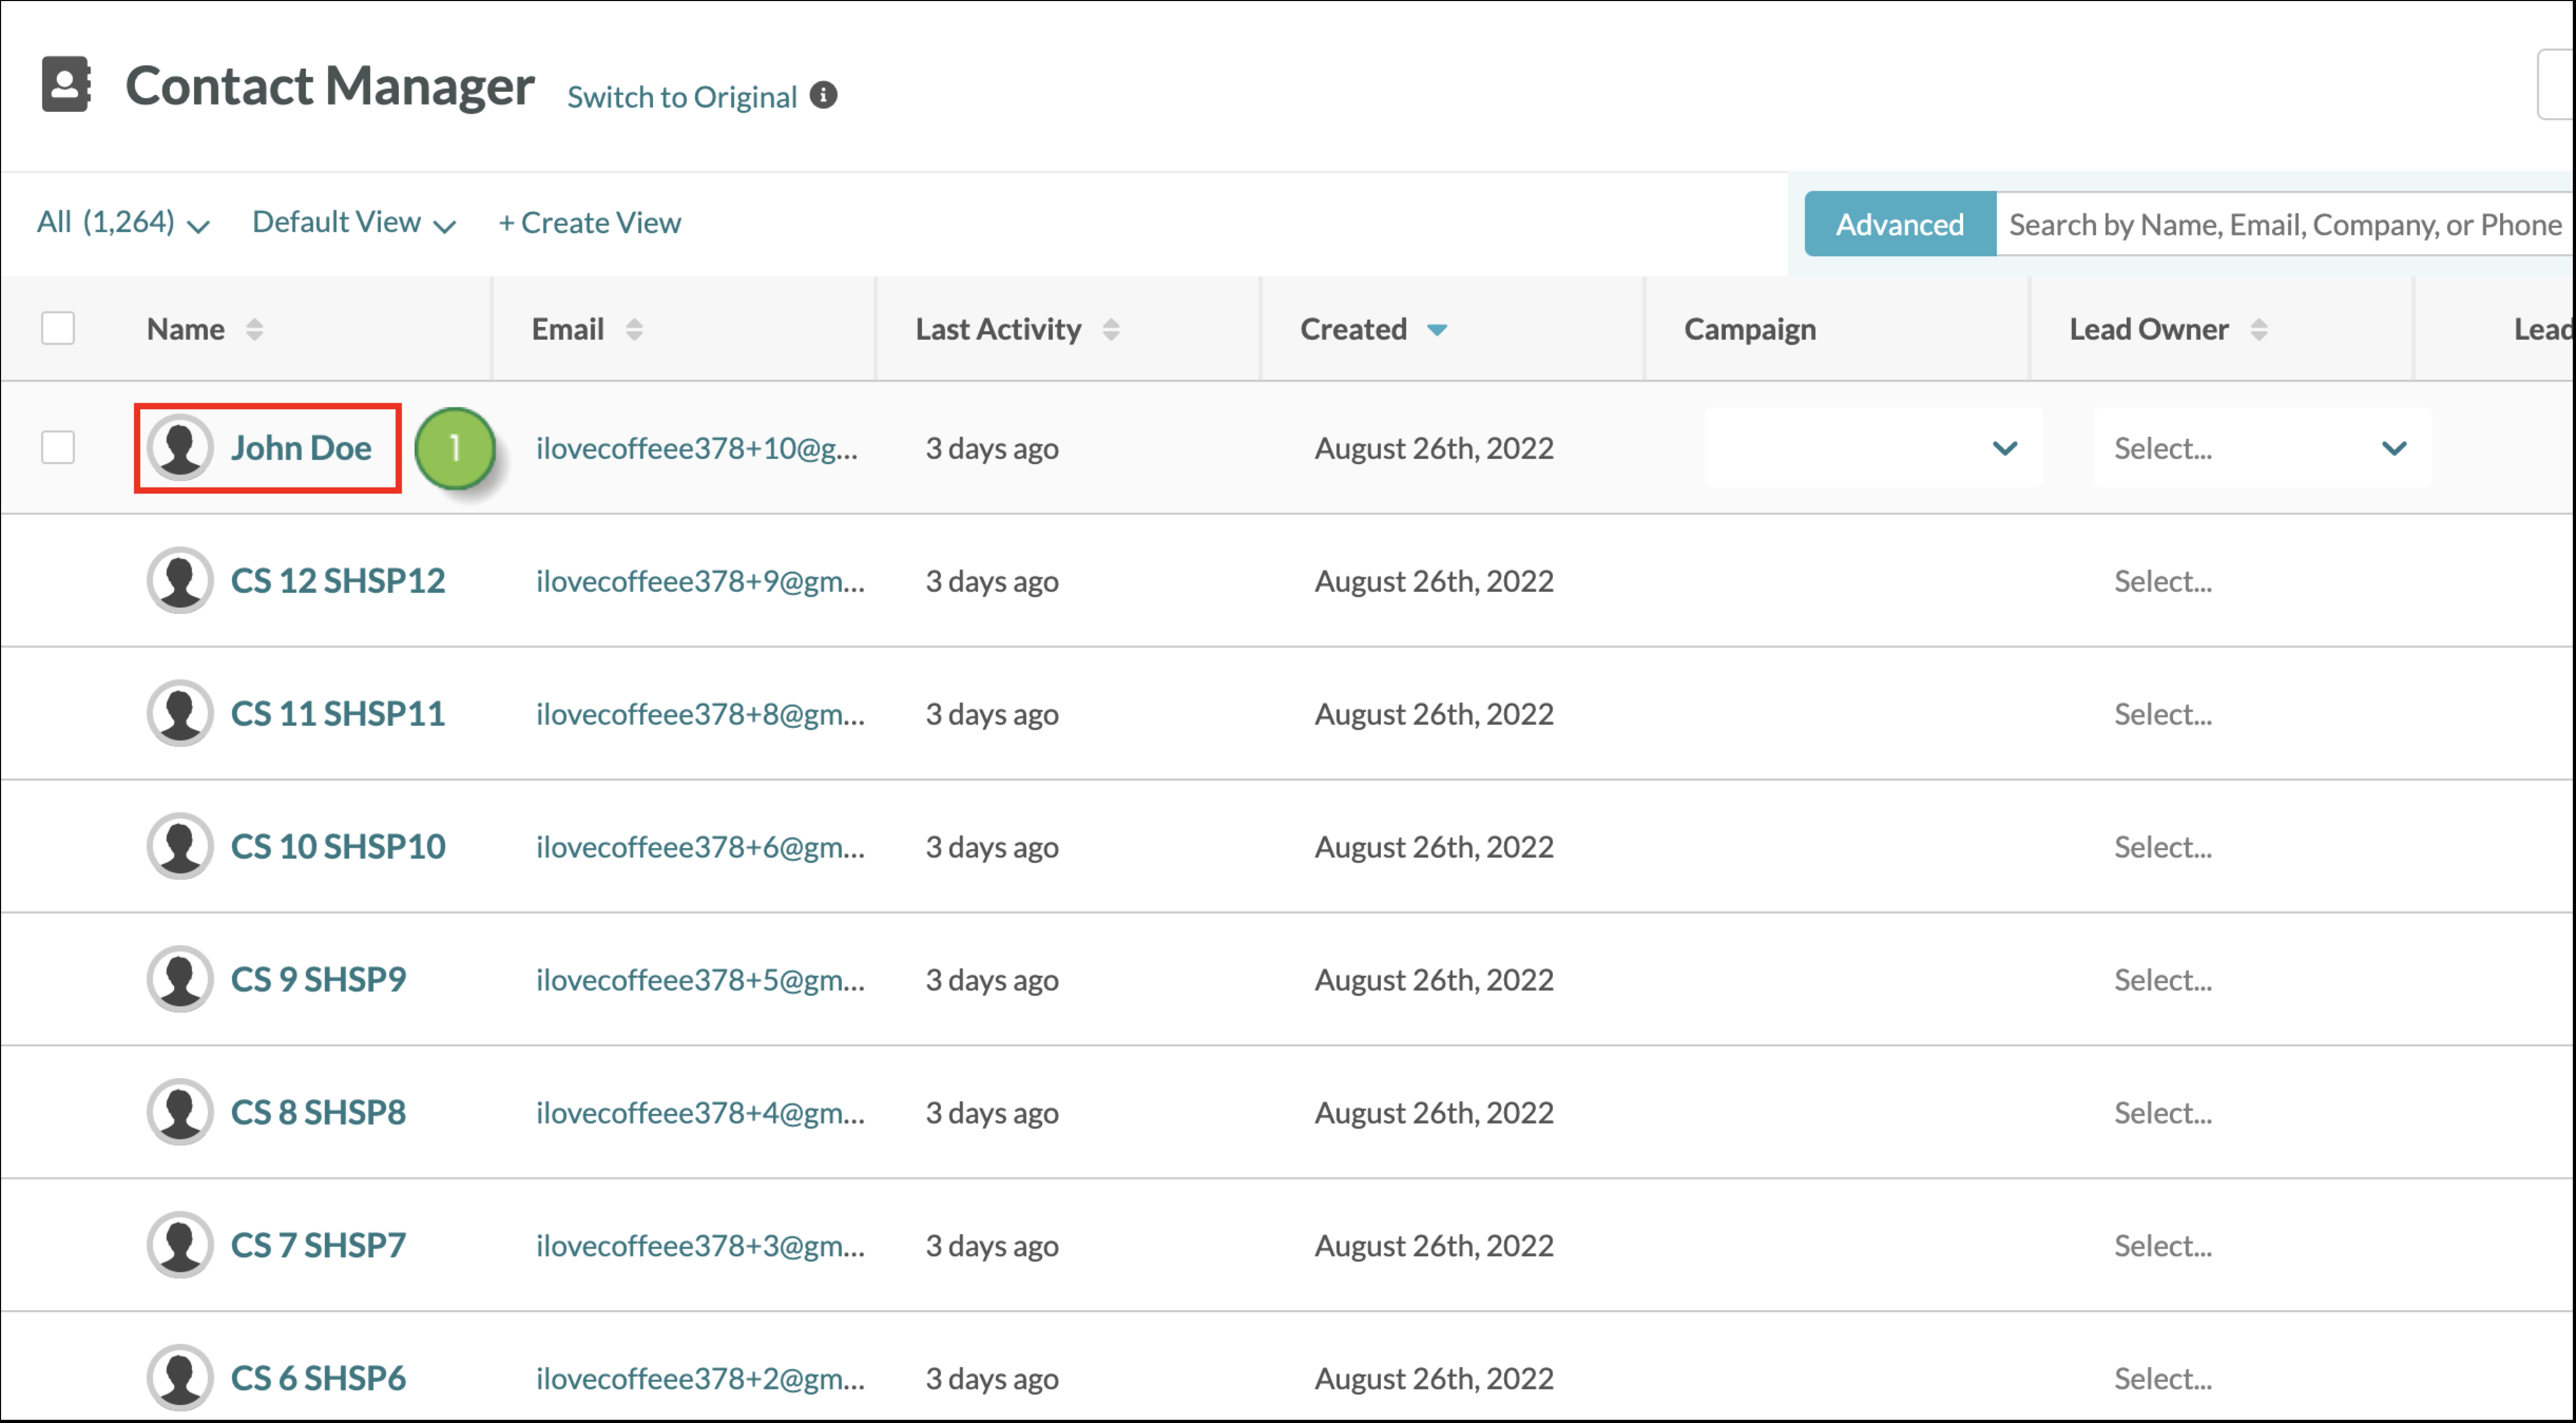Click email ilovecoffeee378+5@gm...
2576x1423 pixels.
tap(700, 981)
